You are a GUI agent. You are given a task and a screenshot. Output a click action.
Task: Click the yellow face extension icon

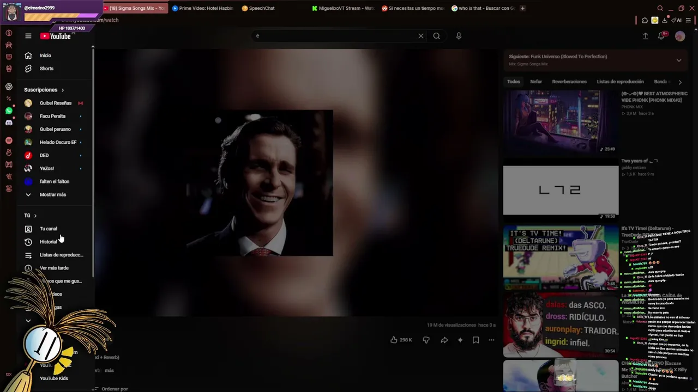655,20
